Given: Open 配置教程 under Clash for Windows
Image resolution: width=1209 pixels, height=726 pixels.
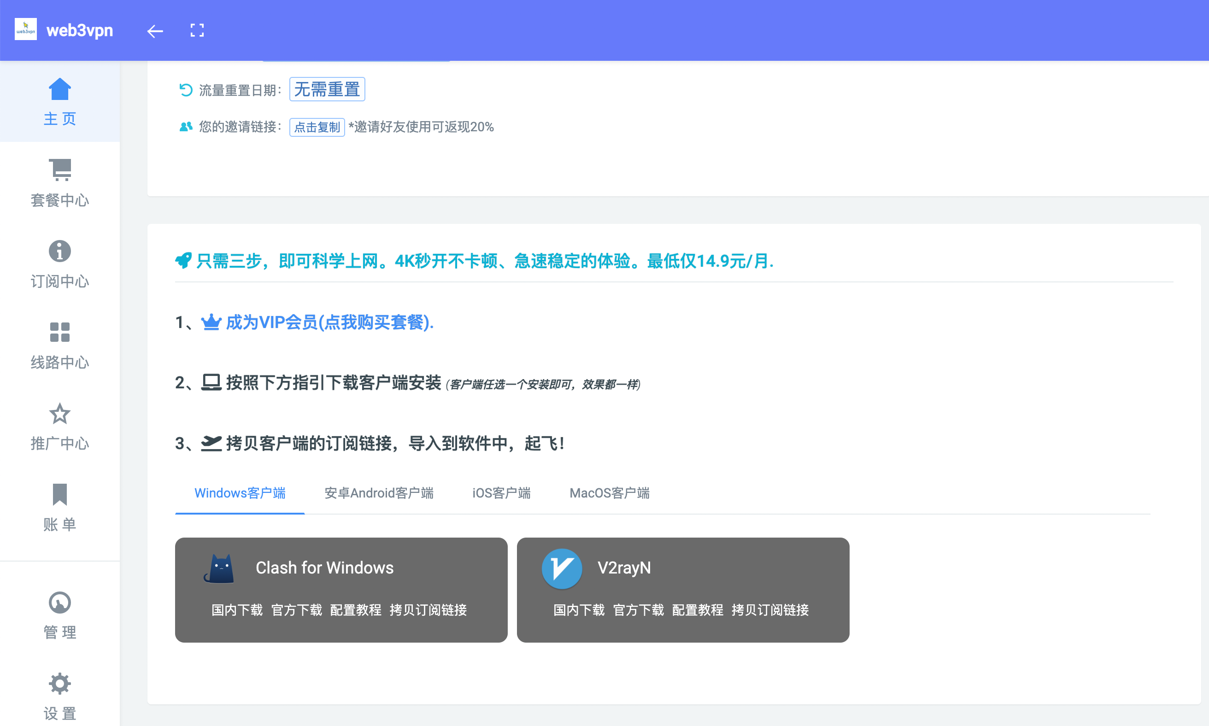Looking at the screenshot, I should (x=356, y=609).
